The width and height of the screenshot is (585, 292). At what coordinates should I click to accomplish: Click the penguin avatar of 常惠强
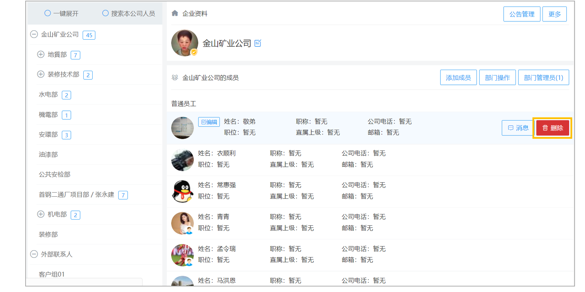[x=183, y=191]
